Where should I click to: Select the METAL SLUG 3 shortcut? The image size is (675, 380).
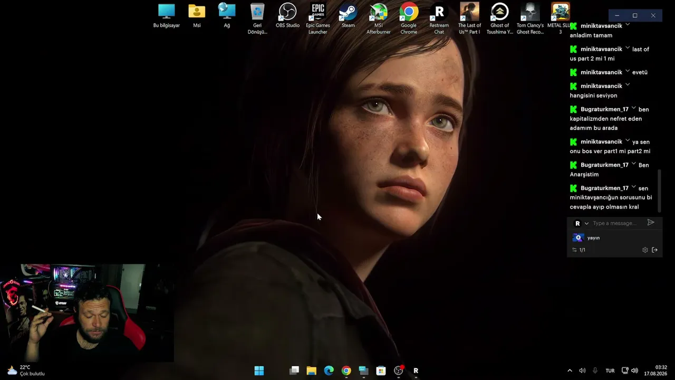[x=561, y=19]
